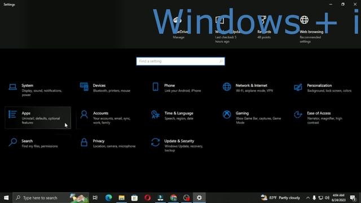Click the Web browsing label

coord(311,32)
